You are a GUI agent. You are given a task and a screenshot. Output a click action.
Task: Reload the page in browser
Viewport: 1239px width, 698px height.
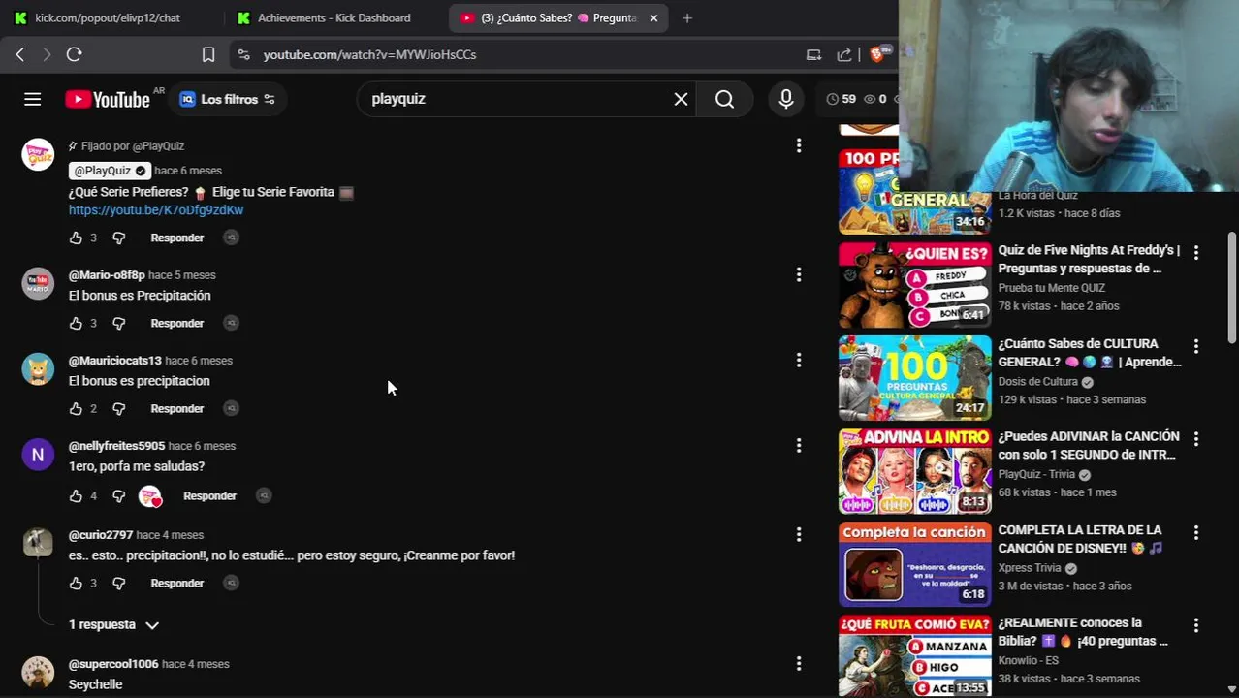[74, 54]
